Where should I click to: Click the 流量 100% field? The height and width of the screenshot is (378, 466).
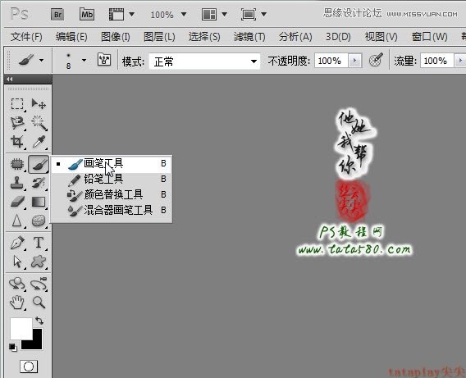point(436,61)
